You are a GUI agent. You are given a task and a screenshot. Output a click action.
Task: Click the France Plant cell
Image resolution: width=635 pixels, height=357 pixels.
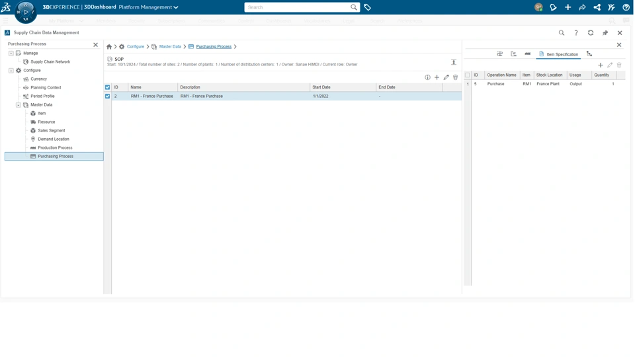pos(548,84)
